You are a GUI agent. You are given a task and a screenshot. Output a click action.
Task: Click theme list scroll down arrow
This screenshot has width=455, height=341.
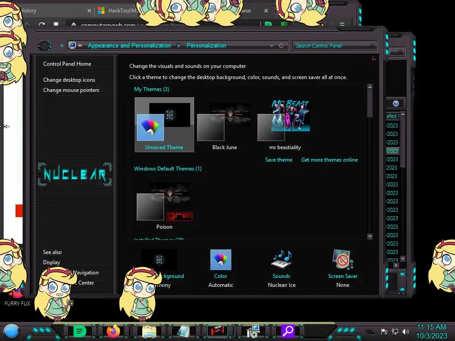click(x=370, y=236)
